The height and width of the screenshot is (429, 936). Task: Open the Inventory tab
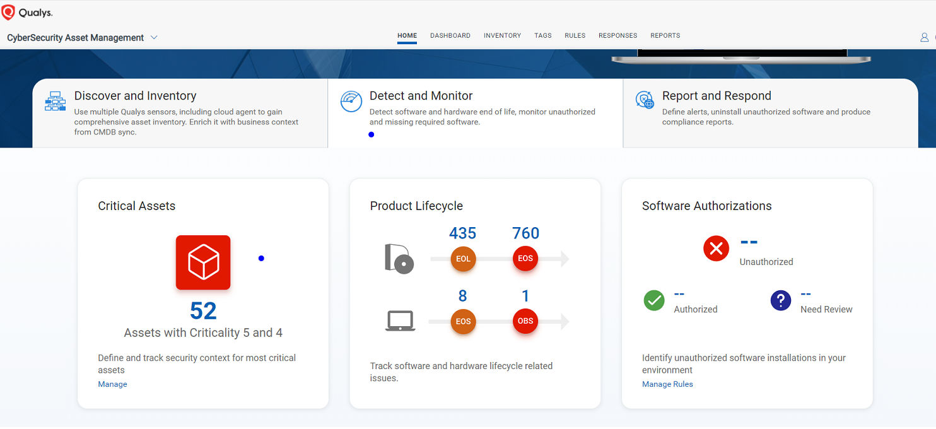click(x=502, y=36)
